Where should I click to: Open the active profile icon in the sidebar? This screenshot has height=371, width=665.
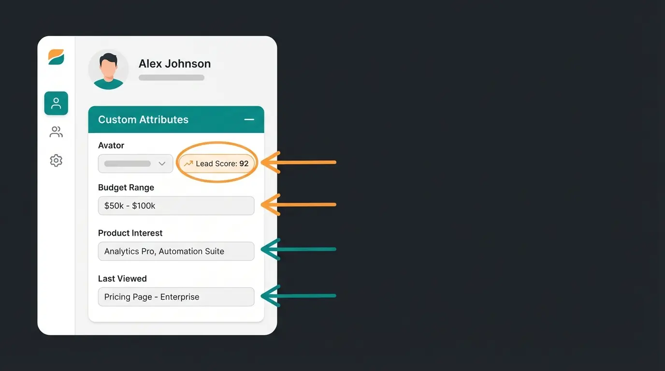coord(56,103)
